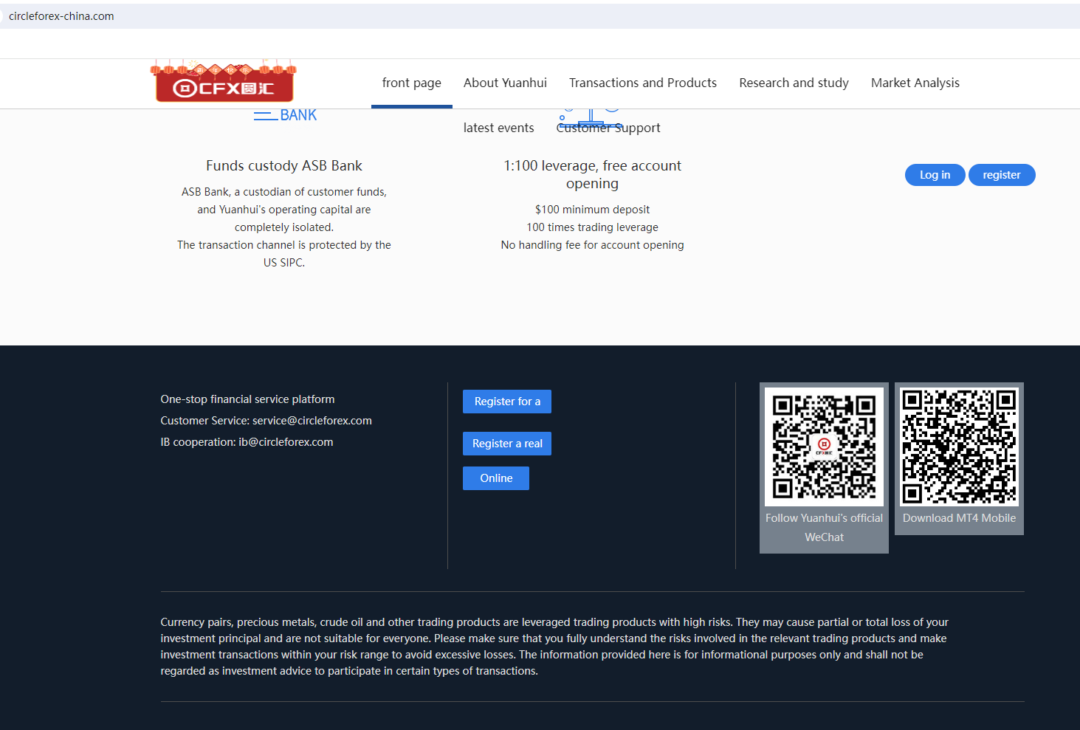Select the front page tab

tap(411, 83)
